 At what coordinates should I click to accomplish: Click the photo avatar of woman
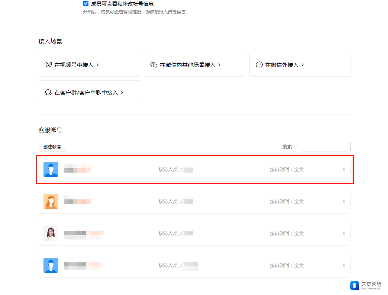coord(51,233)
